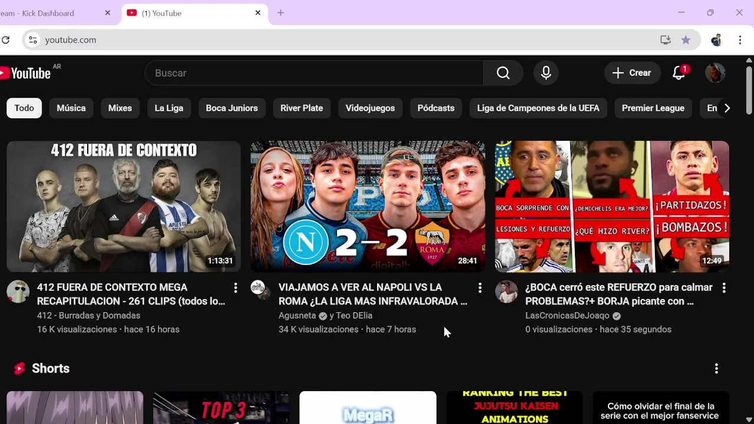Click the magnifier search button
The image size is (754, 424).
coord(503,73)
